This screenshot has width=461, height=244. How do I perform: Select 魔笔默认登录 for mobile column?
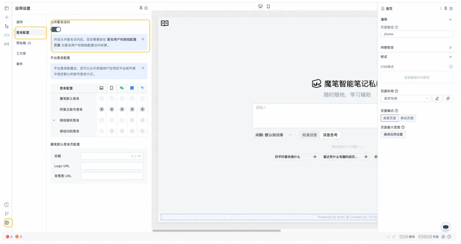[x=112, y=98]
